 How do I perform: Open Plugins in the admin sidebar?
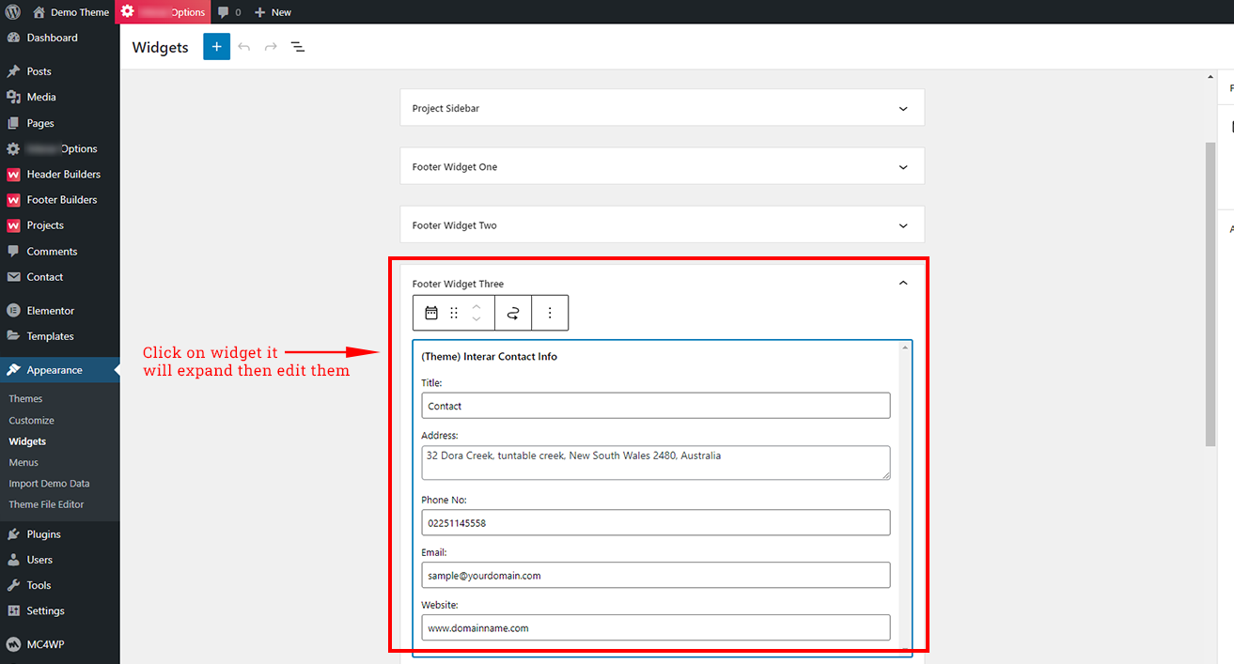click(x=43, y=534)
